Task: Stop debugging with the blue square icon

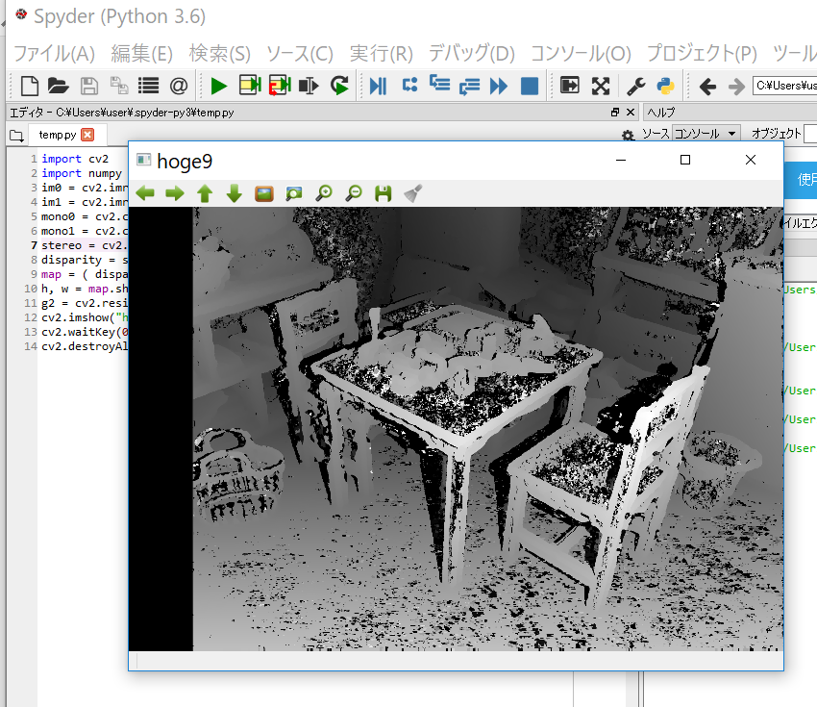Action: pos(530,86)
